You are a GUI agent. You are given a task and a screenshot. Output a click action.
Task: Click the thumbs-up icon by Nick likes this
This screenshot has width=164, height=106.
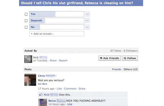41,95
